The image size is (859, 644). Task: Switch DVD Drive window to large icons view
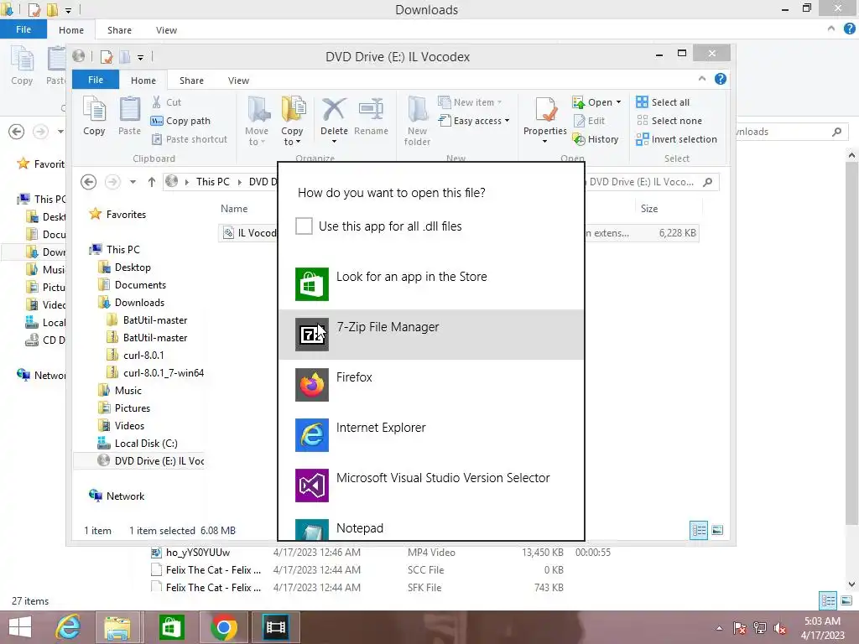tap(717, 530)
